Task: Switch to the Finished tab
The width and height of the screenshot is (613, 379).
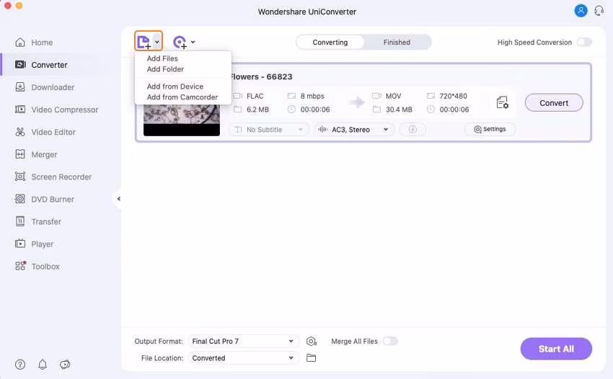Action: (x=397, y=43)
